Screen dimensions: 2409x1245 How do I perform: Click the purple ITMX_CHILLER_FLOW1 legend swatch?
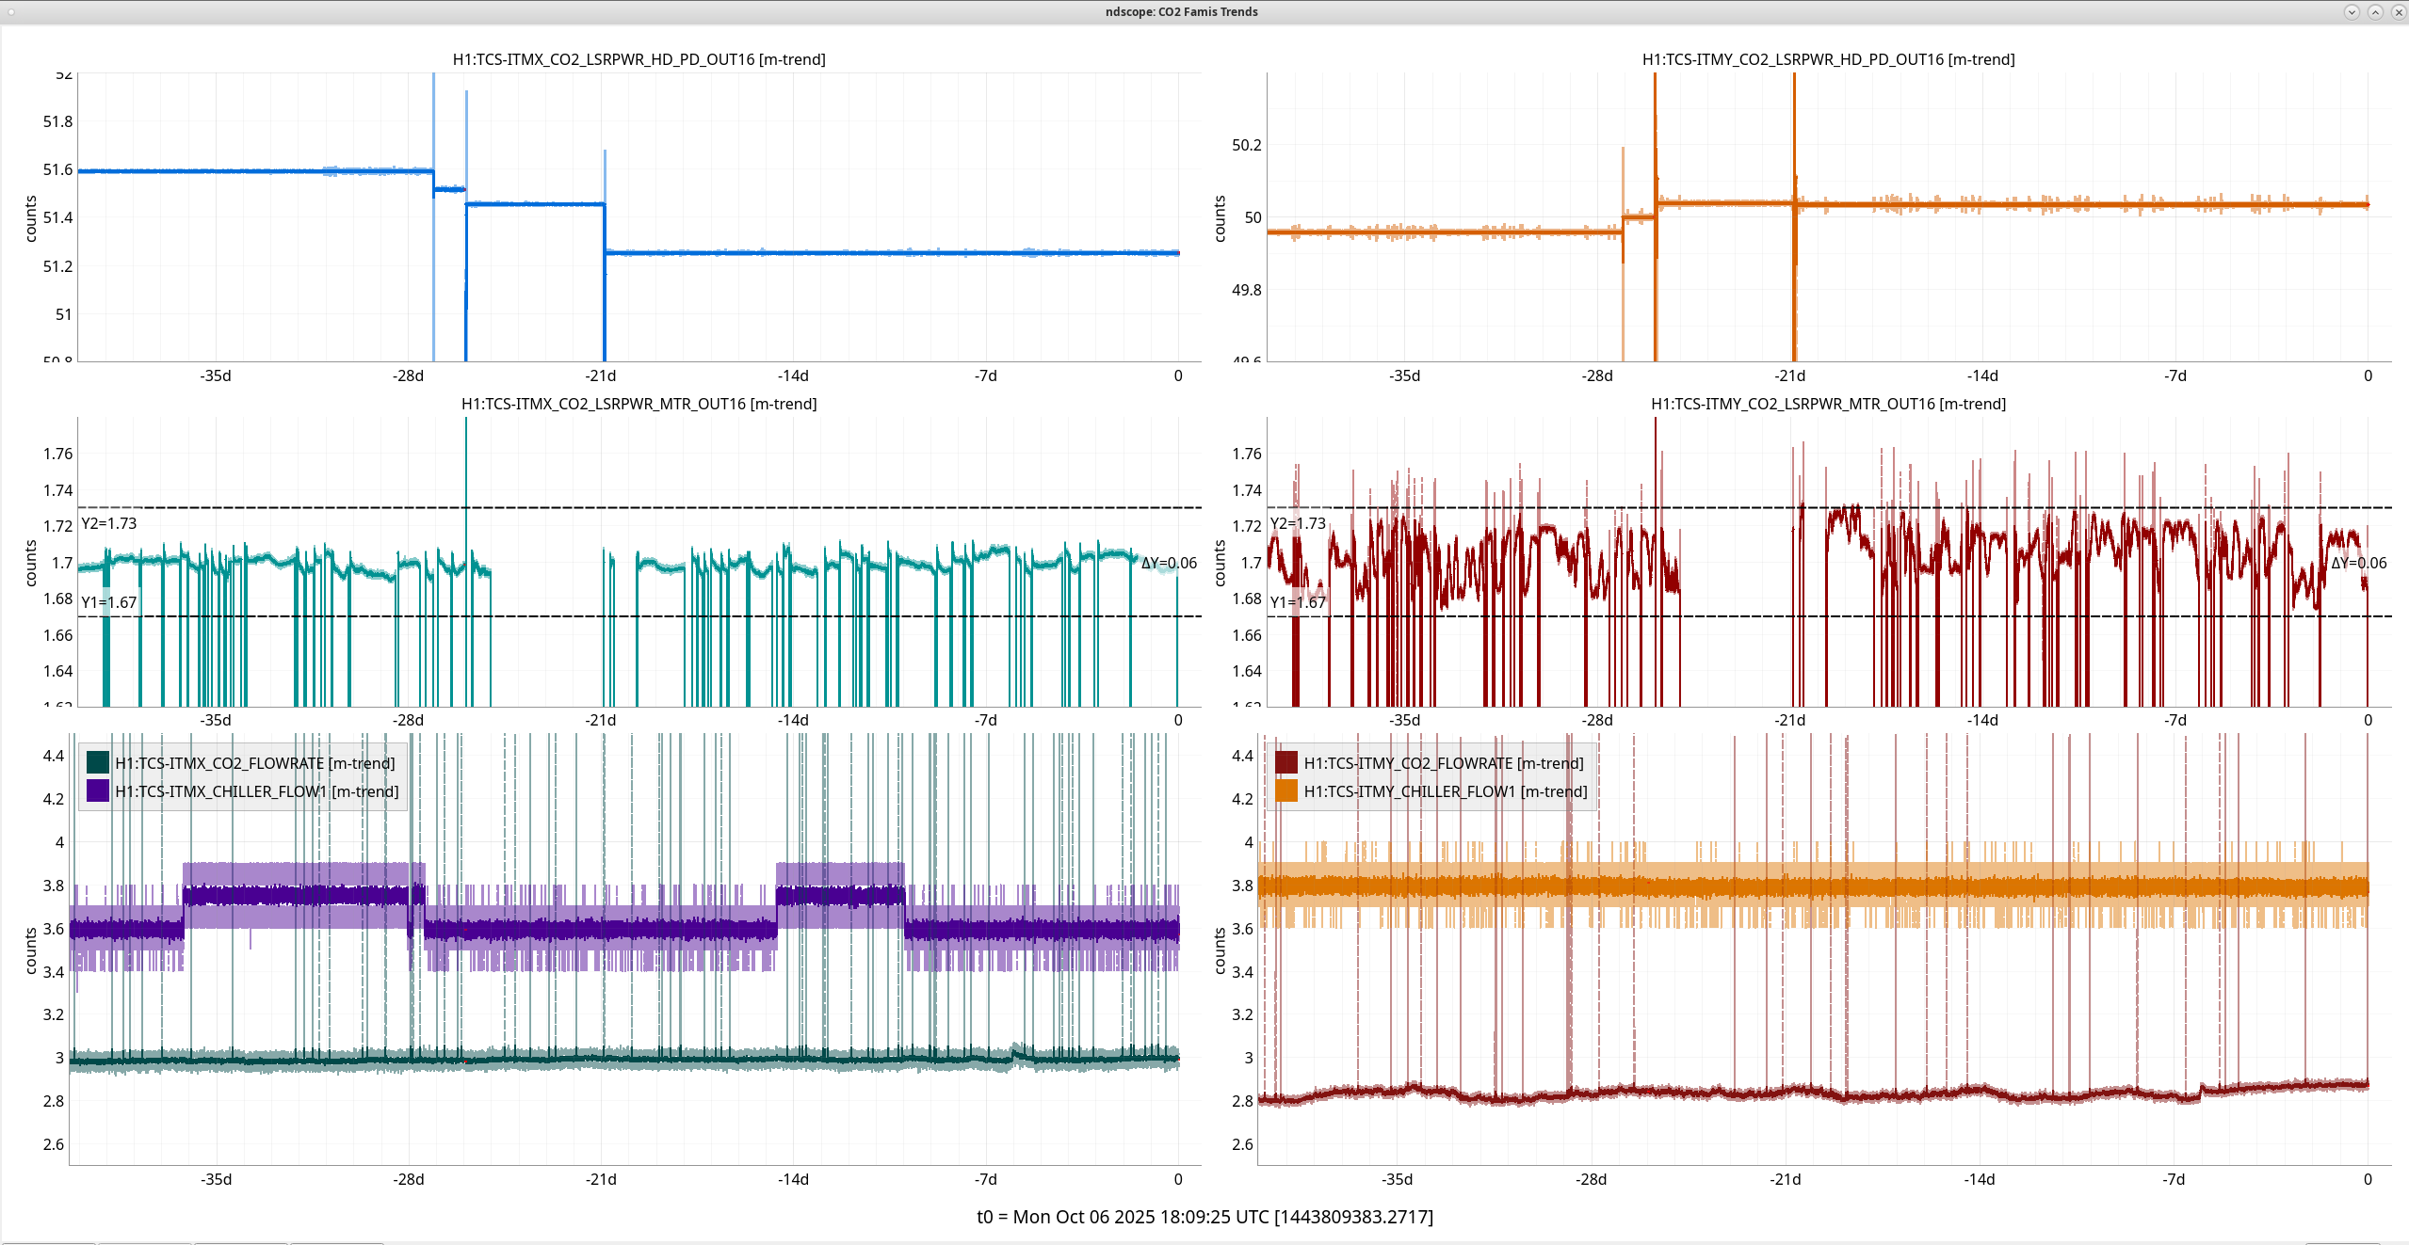click(x=98, y=790)
